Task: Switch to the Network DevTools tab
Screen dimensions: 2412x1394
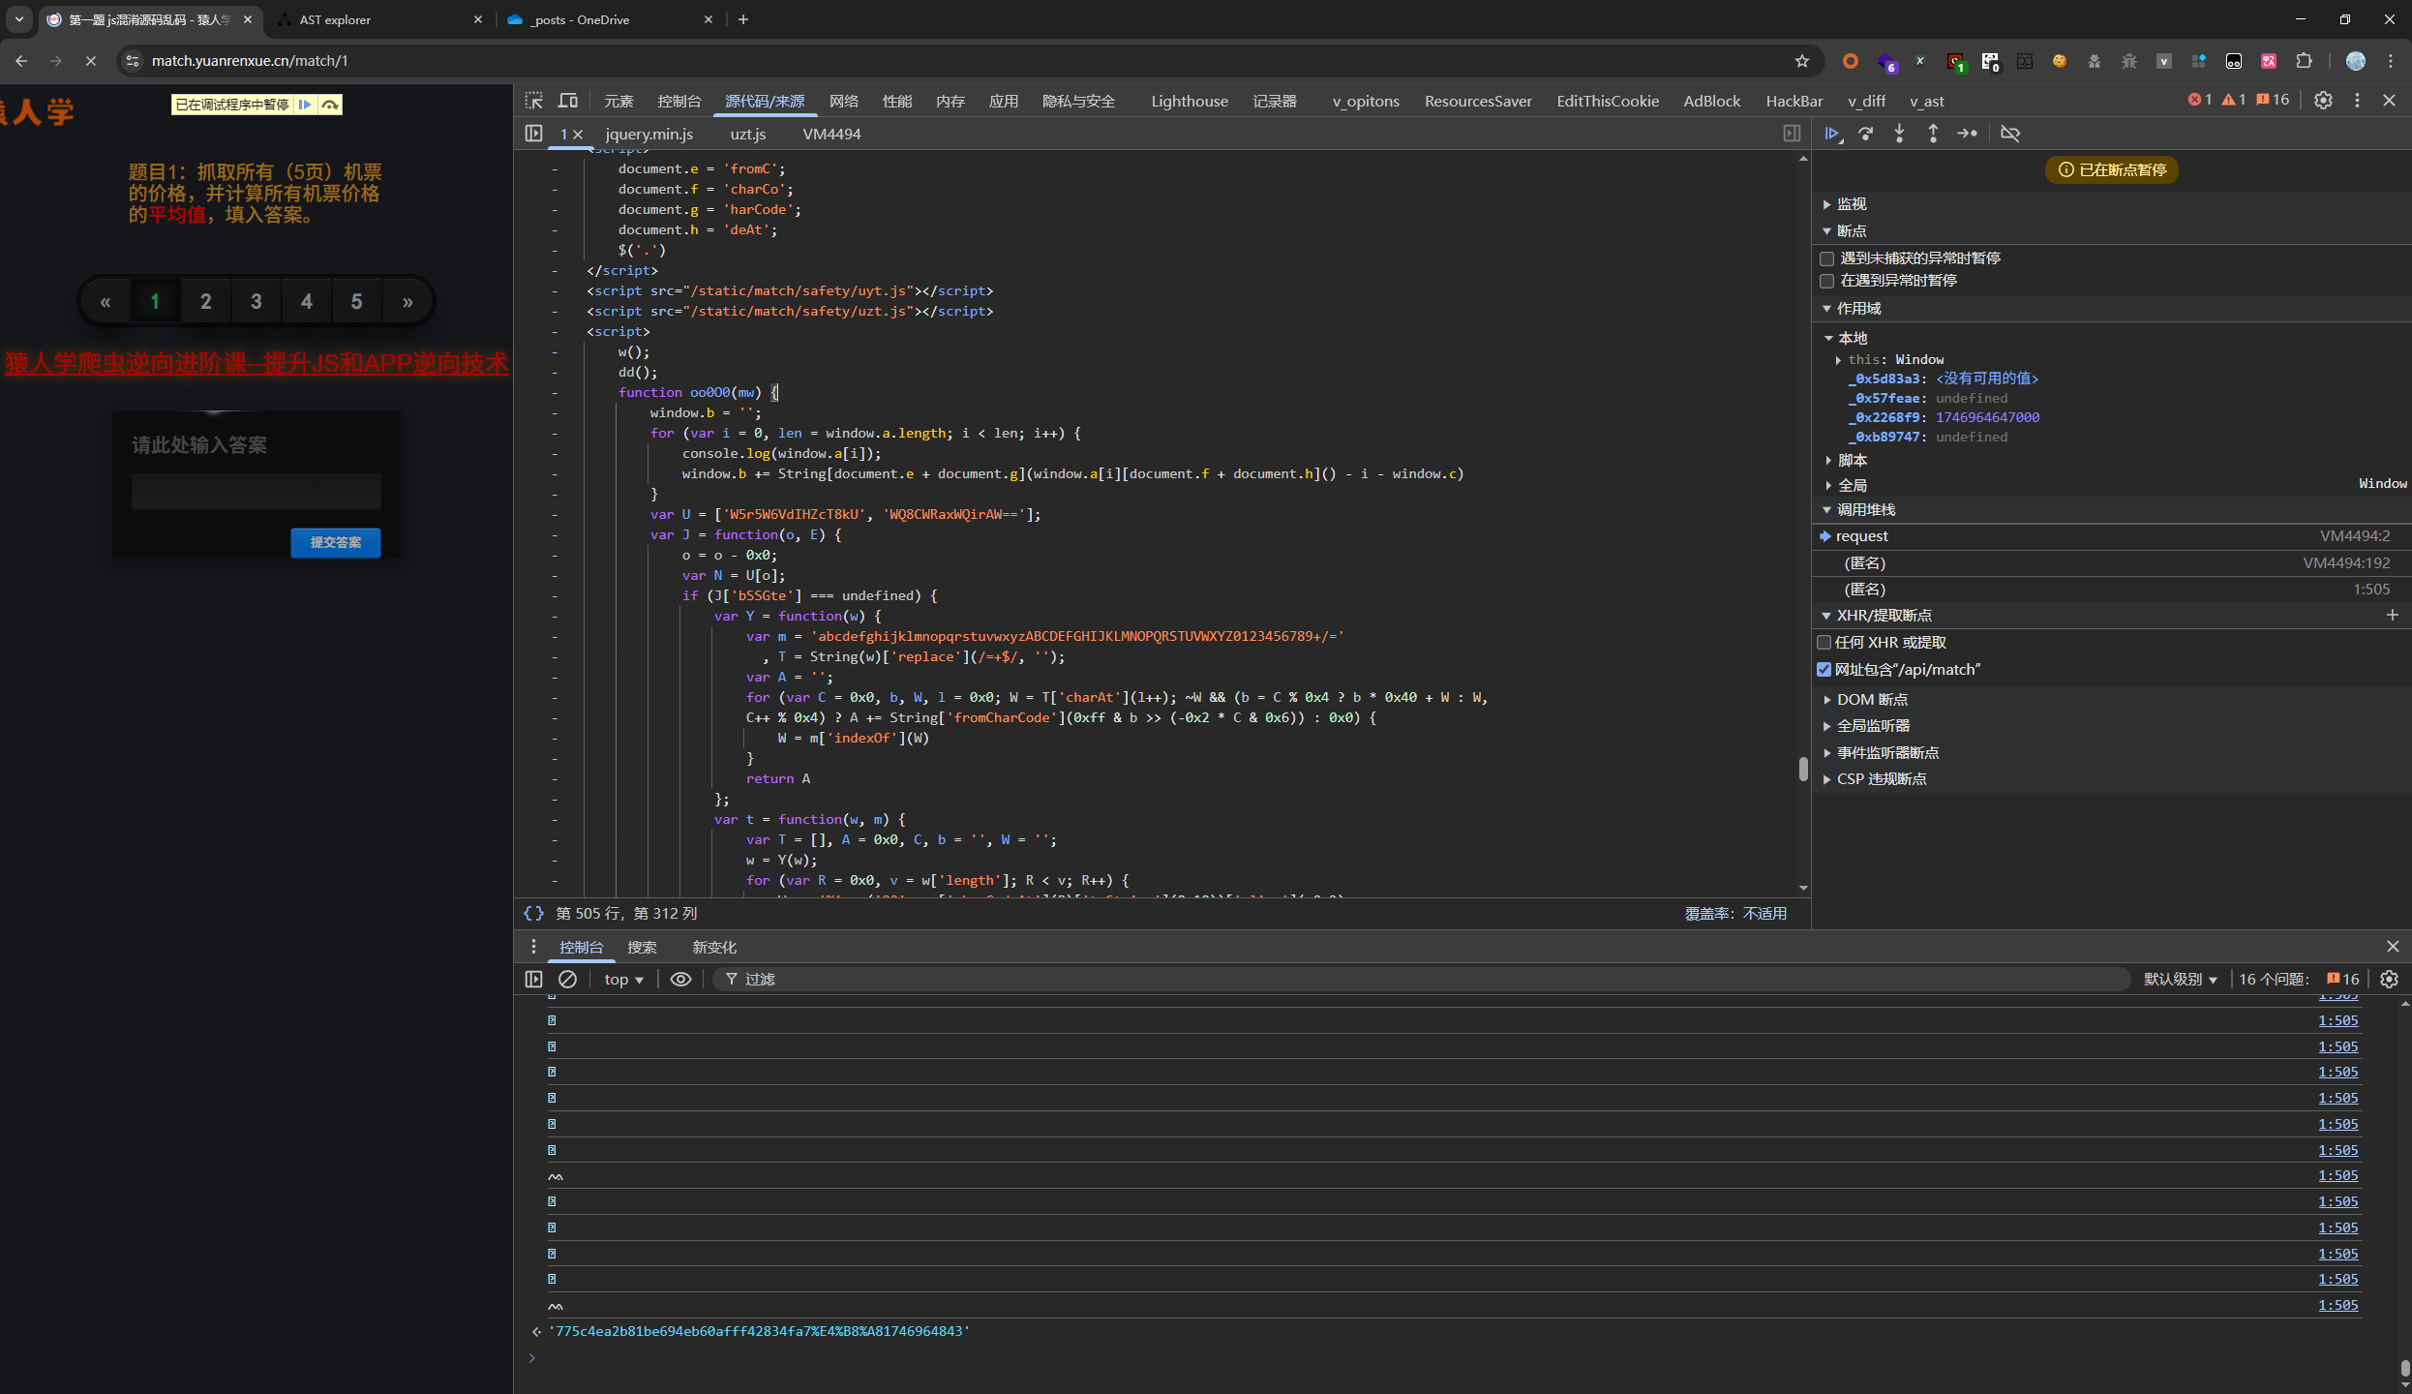Action: click(x=843, y=101)
